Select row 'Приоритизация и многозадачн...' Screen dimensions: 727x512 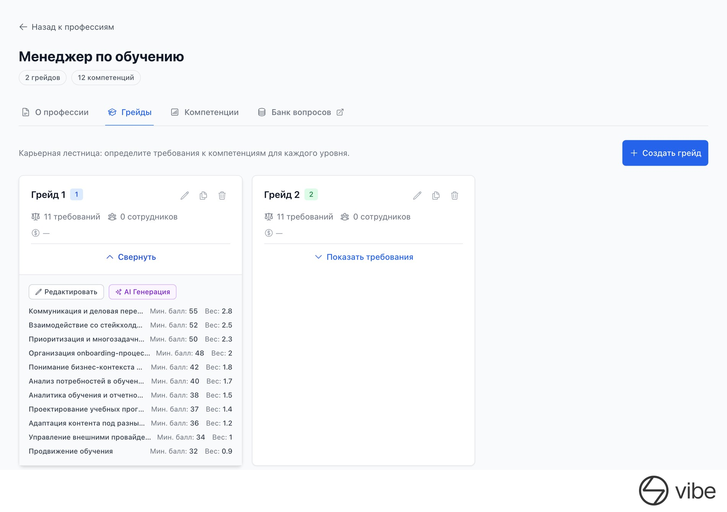click(130, 339)
